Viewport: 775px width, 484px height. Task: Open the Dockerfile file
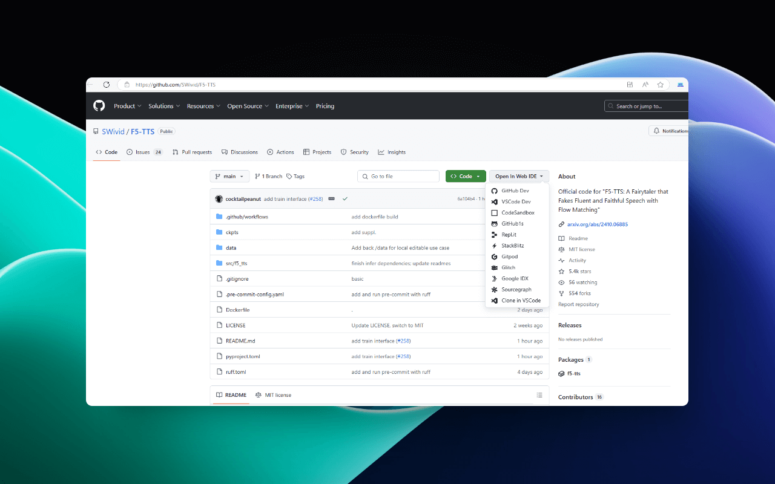click(237, 310)
